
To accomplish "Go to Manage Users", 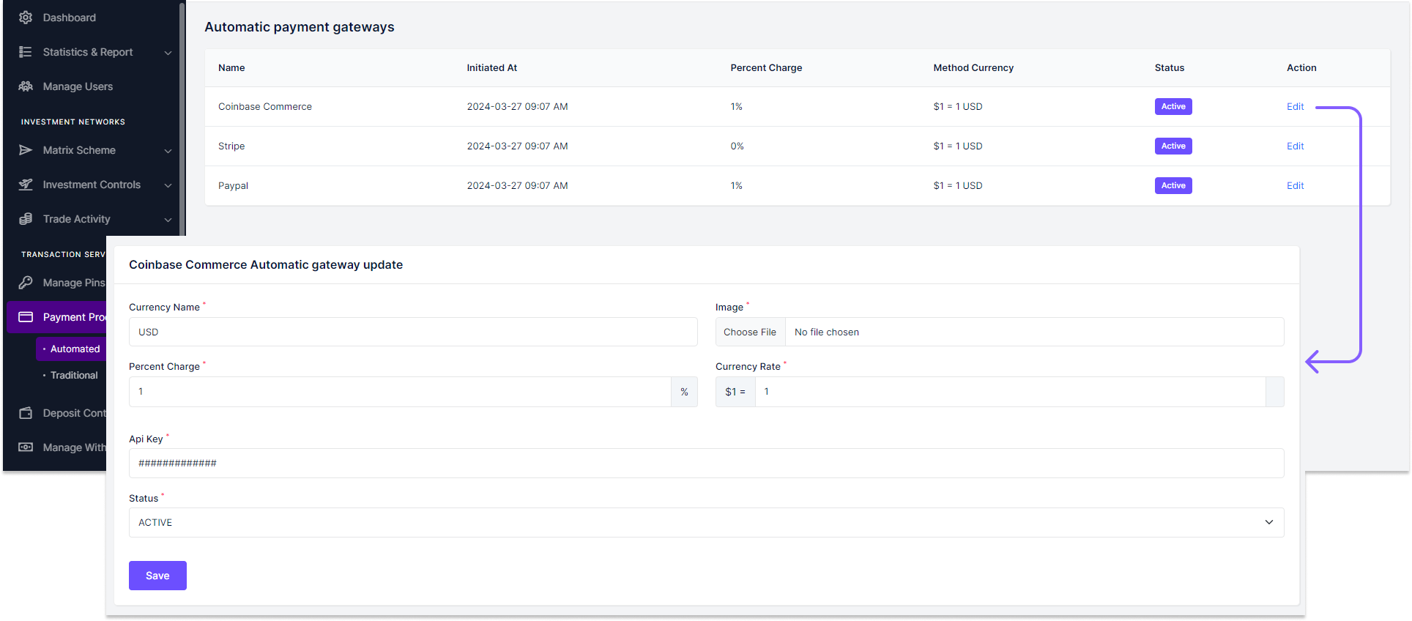I will coord(78,86).
